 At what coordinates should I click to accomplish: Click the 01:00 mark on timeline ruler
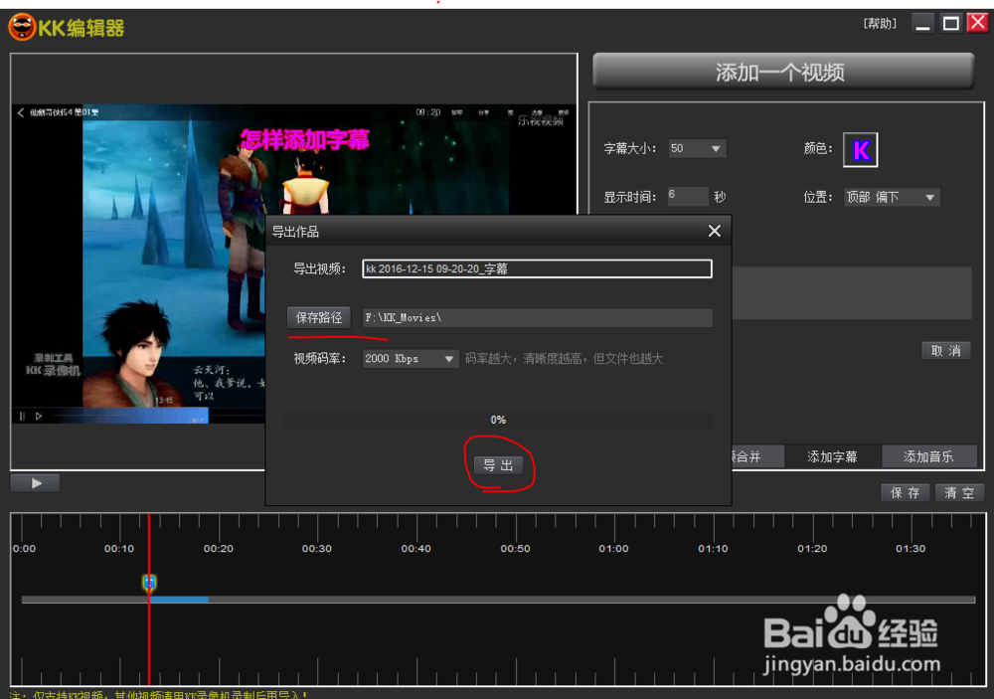pos(613,549)
